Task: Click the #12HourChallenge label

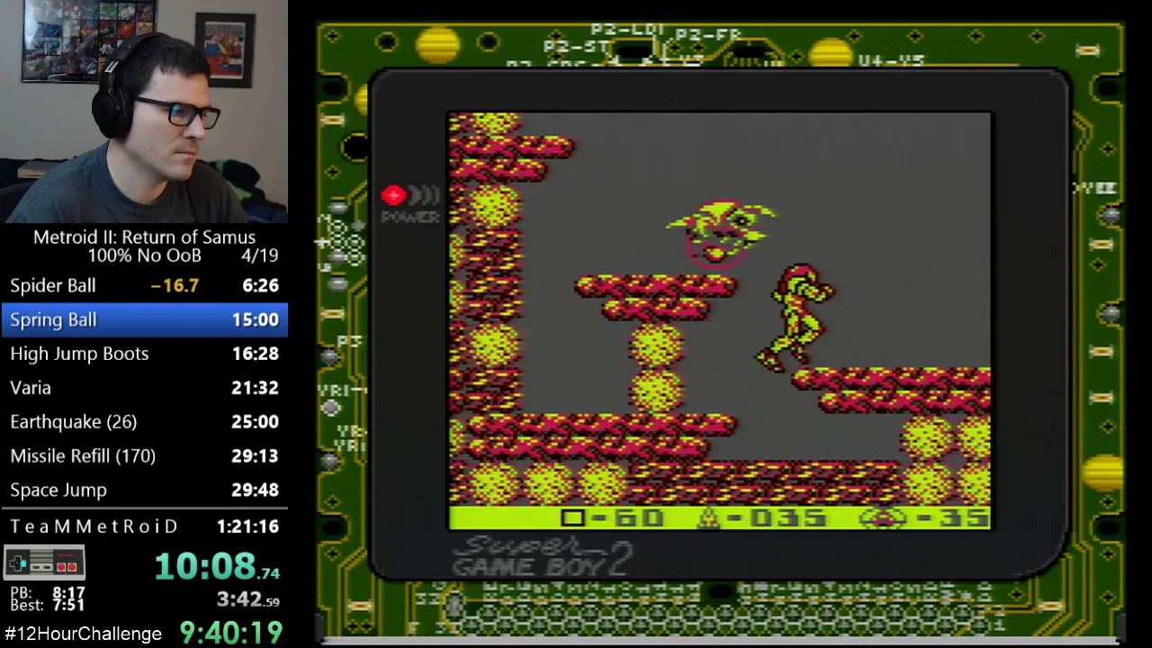Action: pos(84,634)
